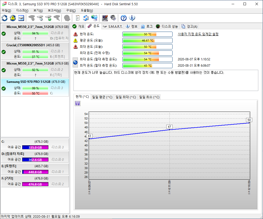
Task: Select the 온도 tab
Action: (x=94, y=26)
